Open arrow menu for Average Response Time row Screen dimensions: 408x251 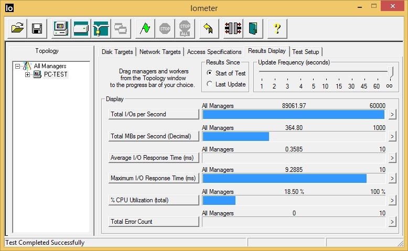(x=392, y=158)
